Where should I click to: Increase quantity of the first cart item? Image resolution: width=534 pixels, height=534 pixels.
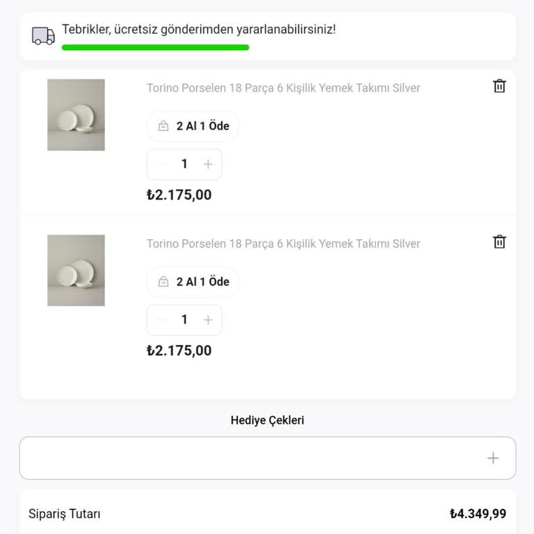(x=207, y=164)
